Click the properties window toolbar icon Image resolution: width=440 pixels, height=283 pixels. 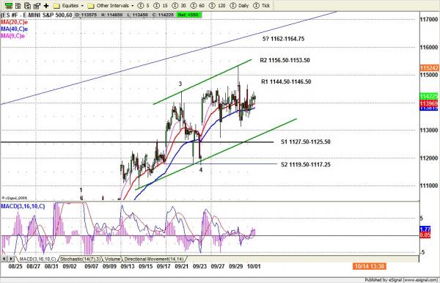pos(37,5)
